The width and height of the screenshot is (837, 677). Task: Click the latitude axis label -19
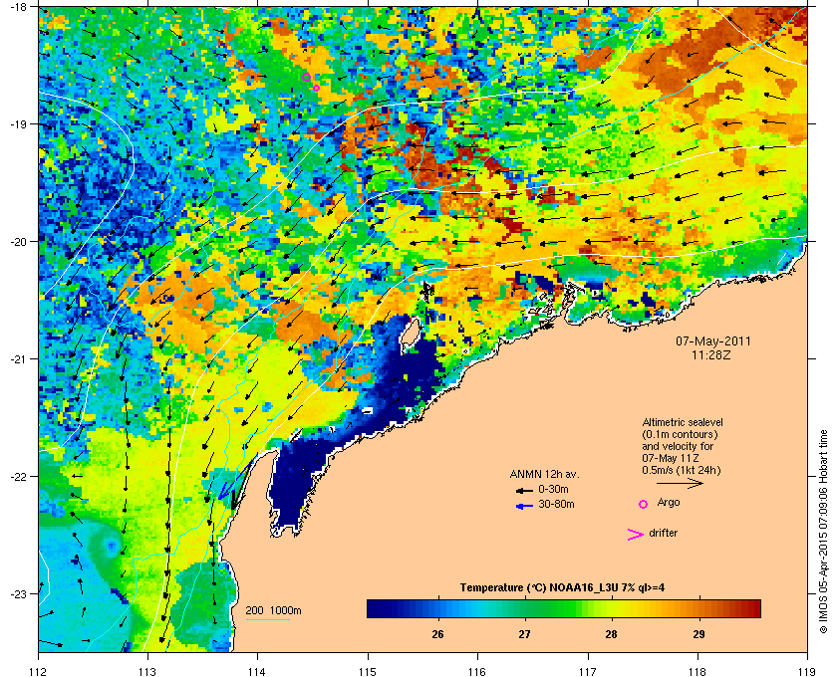pyautogui.click(x=18, y=124)
